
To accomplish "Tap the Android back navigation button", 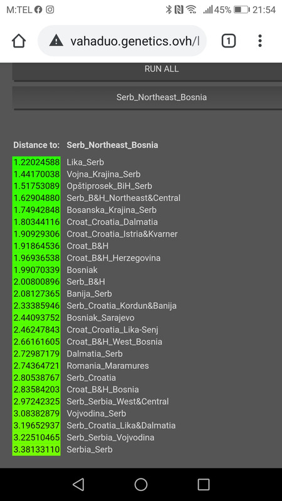I will point(78,484).
